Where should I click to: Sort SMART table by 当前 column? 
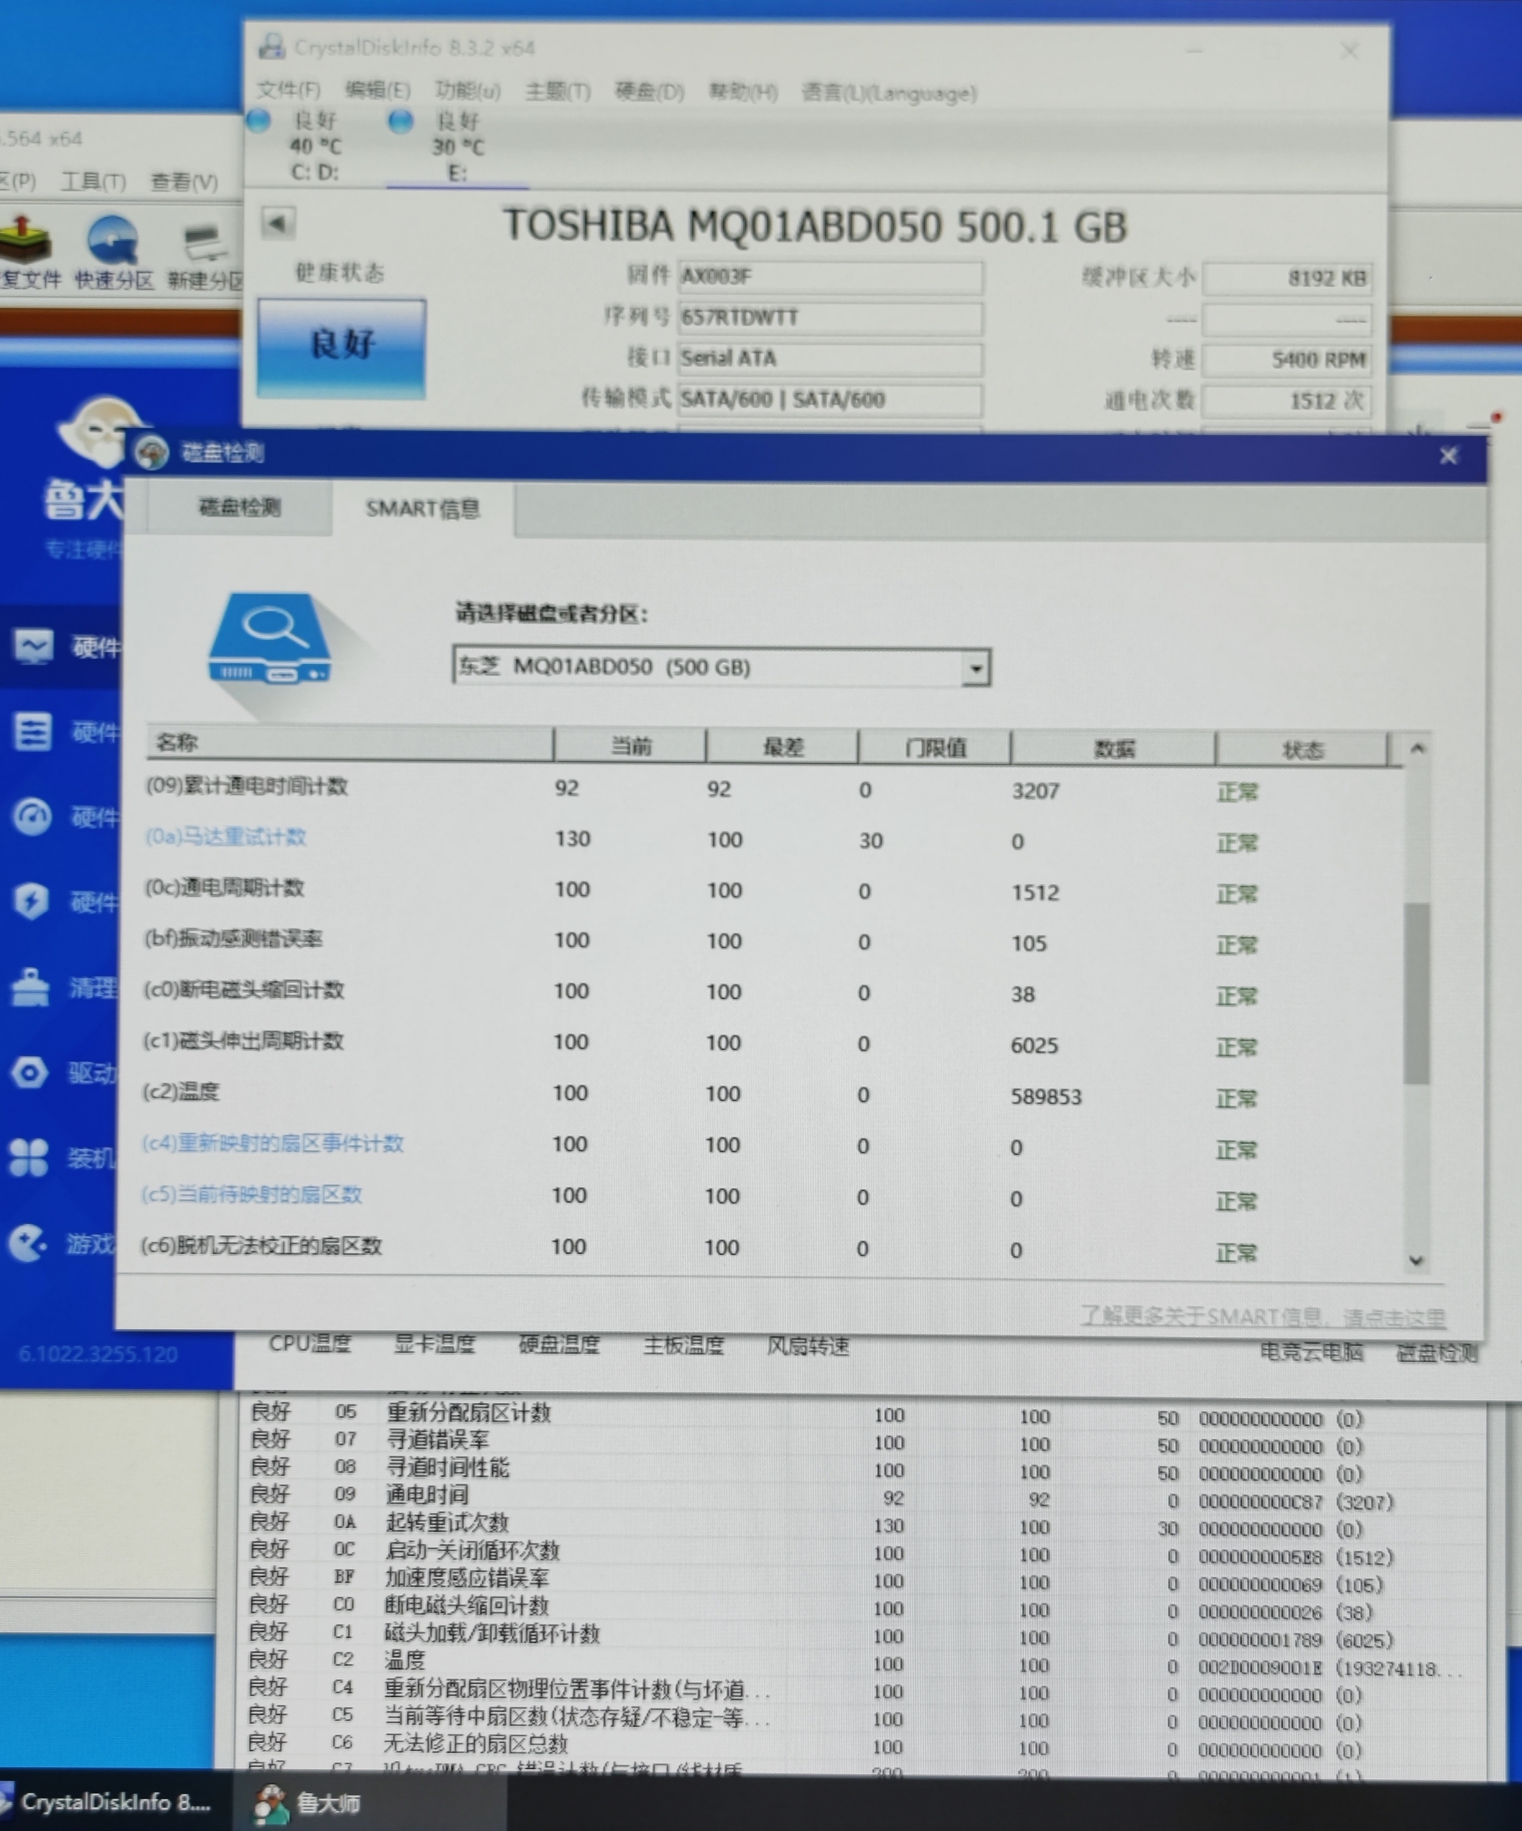coord(630,745)
